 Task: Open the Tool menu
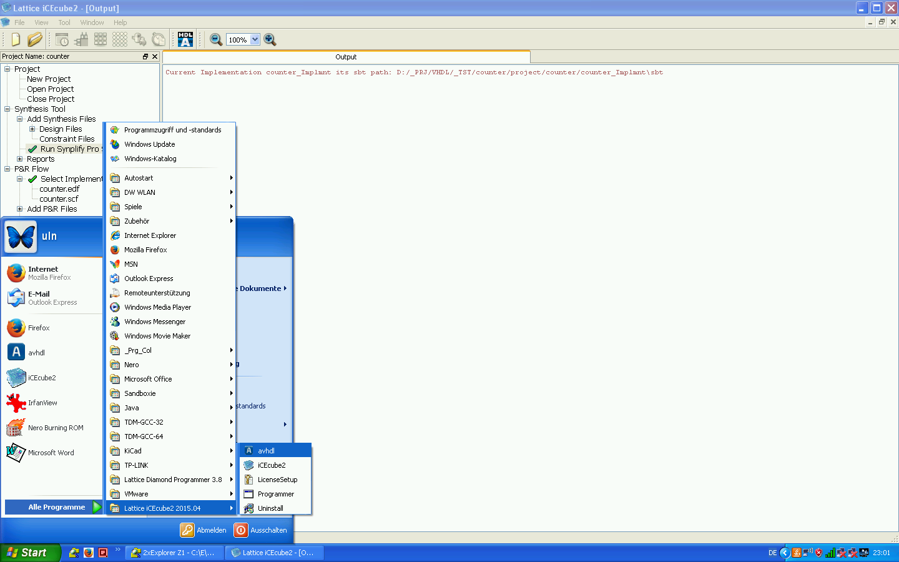pos(64,22)
